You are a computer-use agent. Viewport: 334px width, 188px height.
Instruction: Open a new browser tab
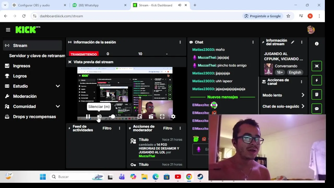coord(195,5)
